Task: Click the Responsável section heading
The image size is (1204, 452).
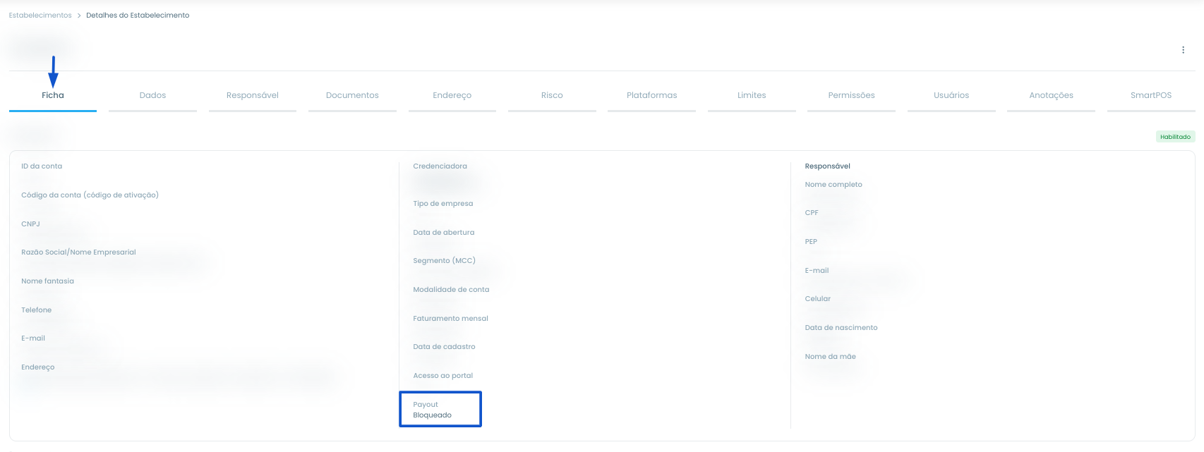Action: click(x=827, y=166)
